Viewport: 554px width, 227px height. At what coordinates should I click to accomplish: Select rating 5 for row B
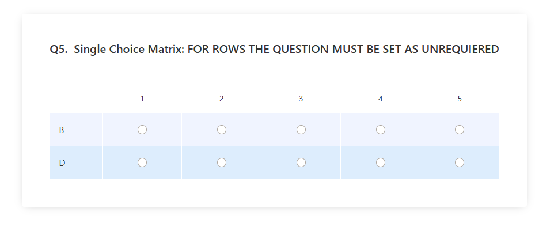[460, 130]
